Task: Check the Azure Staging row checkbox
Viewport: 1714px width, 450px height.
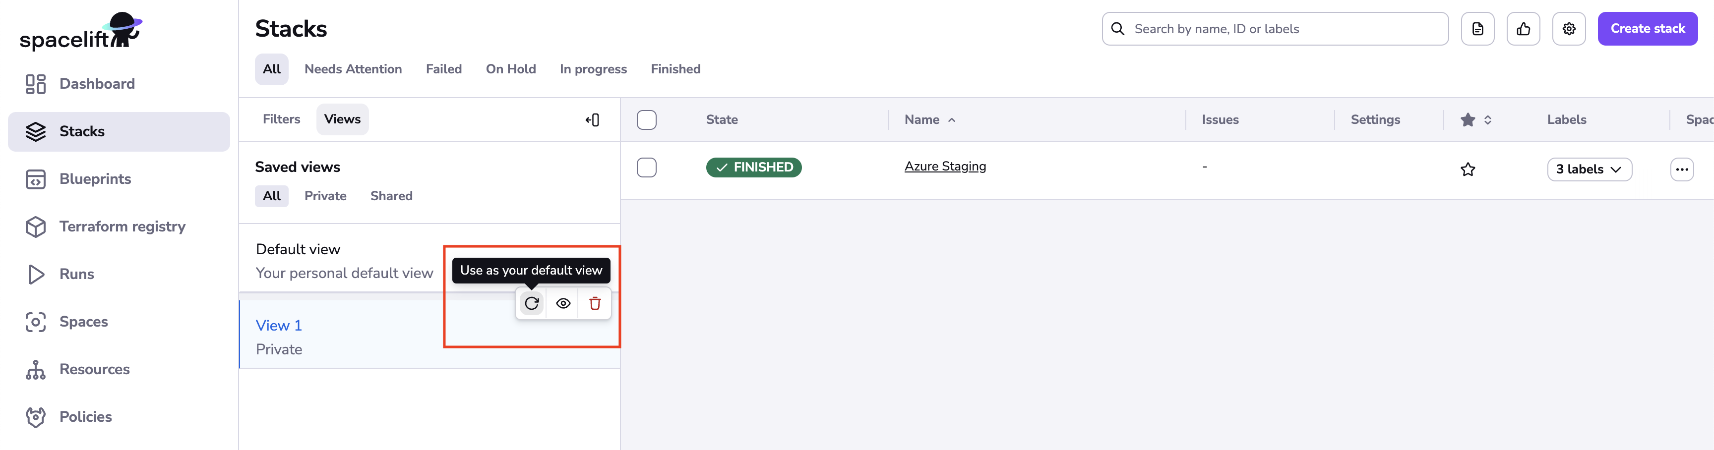Action: [x=646, y=168]
